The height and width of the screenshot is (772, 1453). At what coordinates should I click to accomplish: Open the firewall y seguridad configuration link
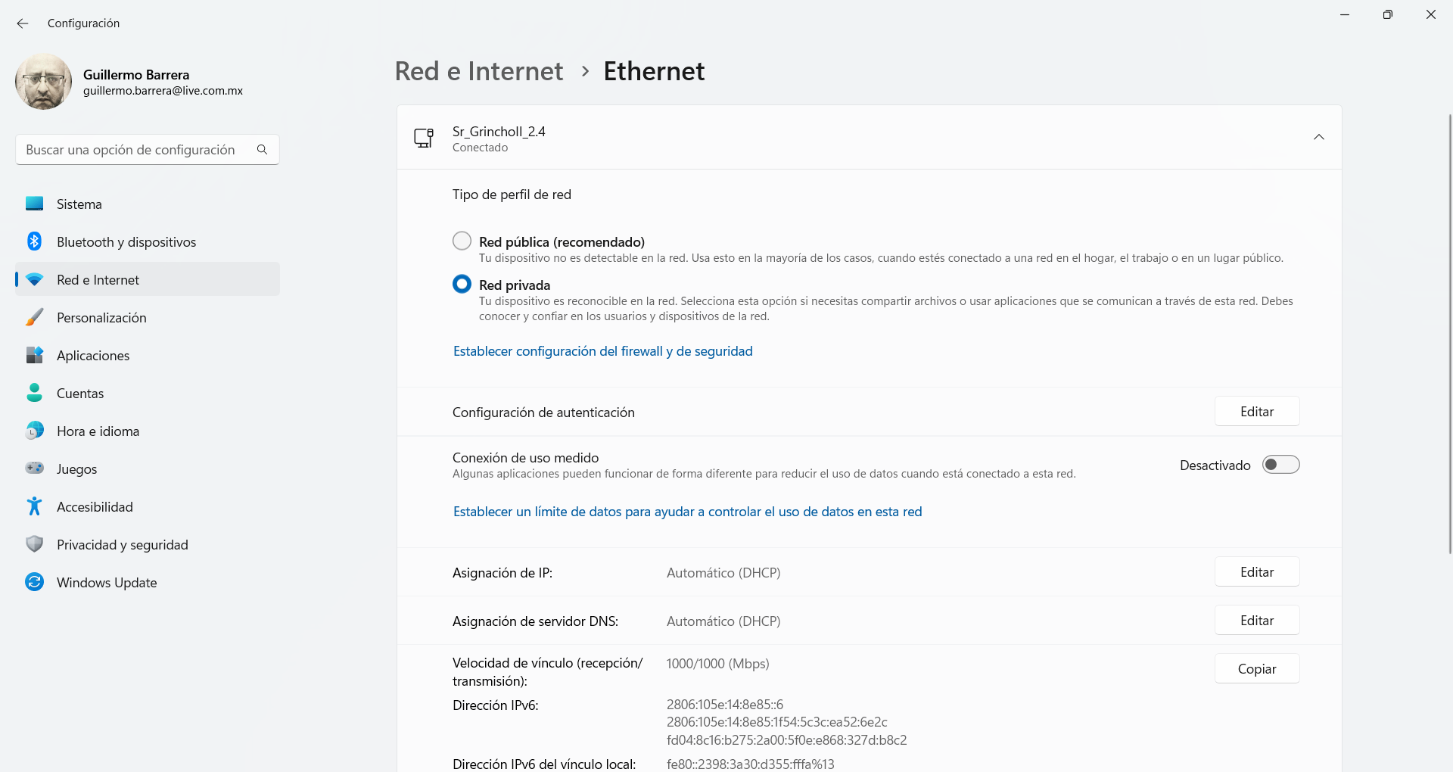point(602,351)
